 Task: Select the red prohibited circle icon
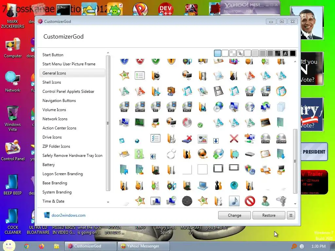point(250,201)
